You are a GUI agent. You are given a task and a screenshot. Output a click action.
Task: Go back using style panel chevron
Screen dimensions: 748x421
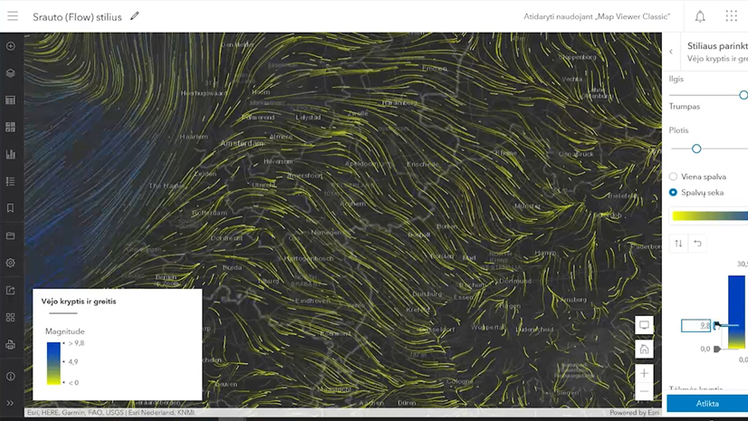[671, 52]
